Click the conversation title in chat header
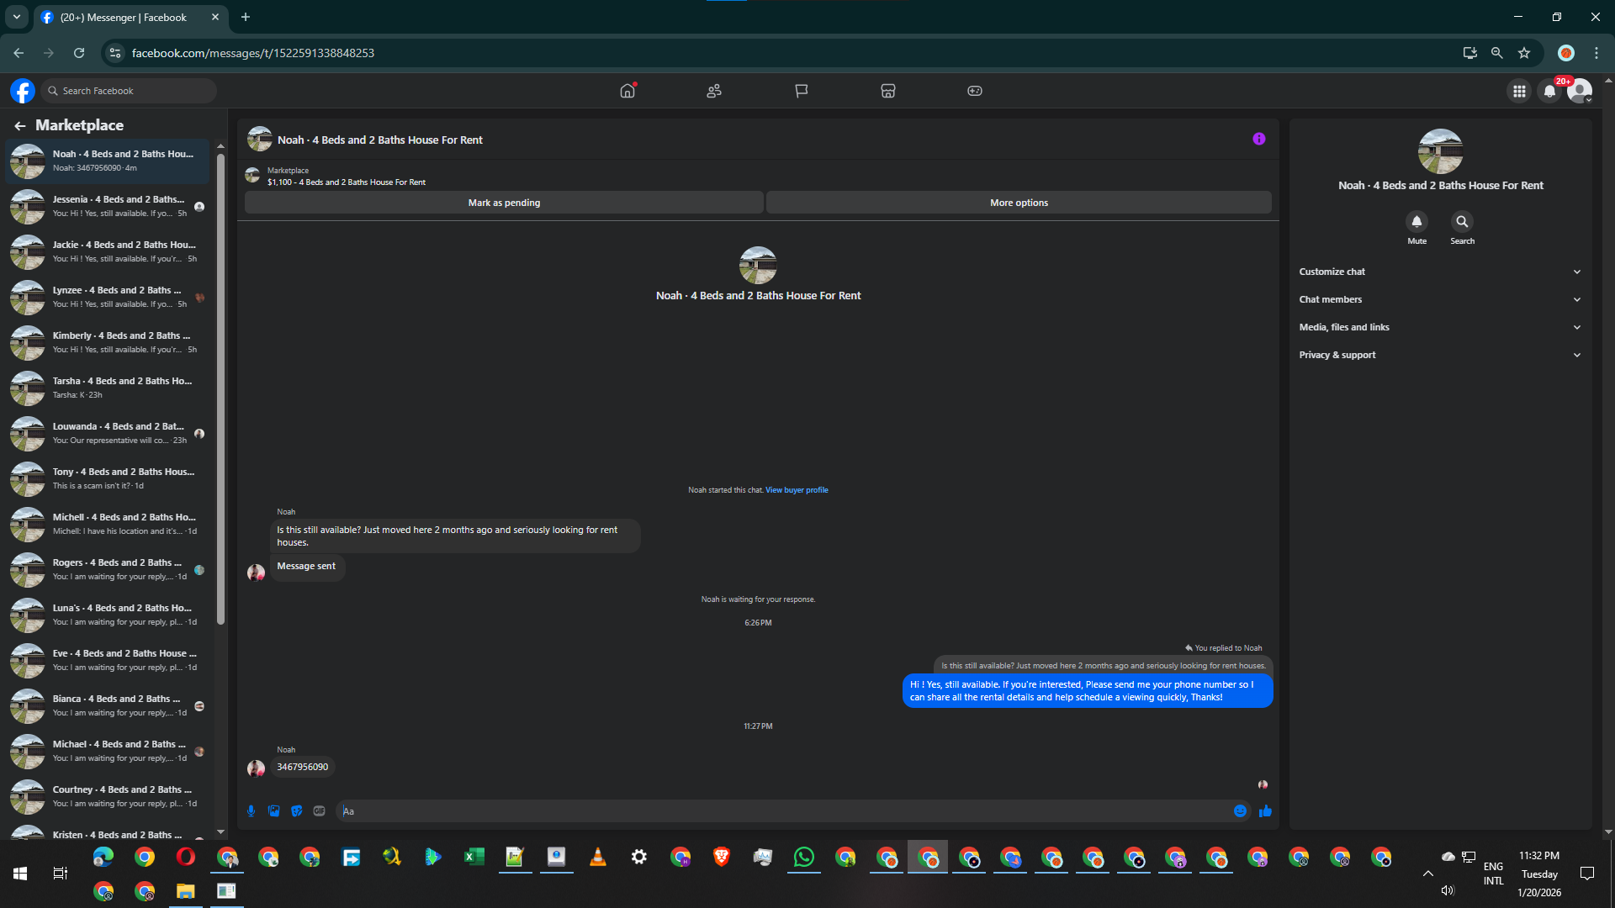Image resolution: width=1615 pixels, height=908 pixels. point(380,140)
